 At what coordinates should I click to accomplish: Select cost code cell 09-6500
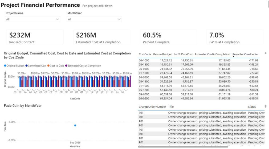(144, 94)
